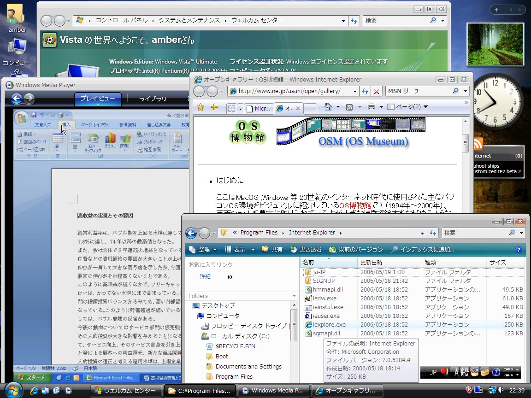531x398 pixels.
Task: Open the 表示 views dropdown arrow in Explorer
Action: pos(253,250)
